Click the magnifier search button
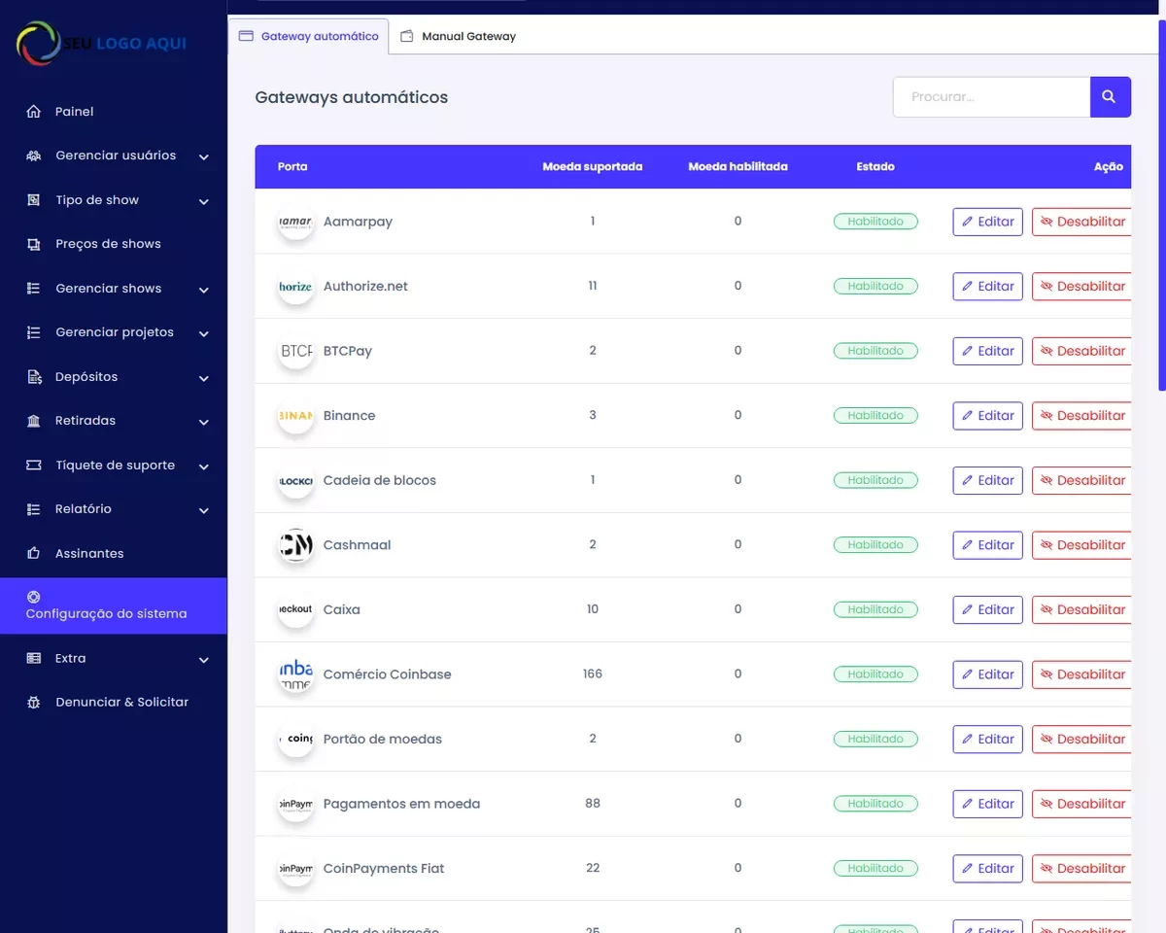 coord(1110,97)
